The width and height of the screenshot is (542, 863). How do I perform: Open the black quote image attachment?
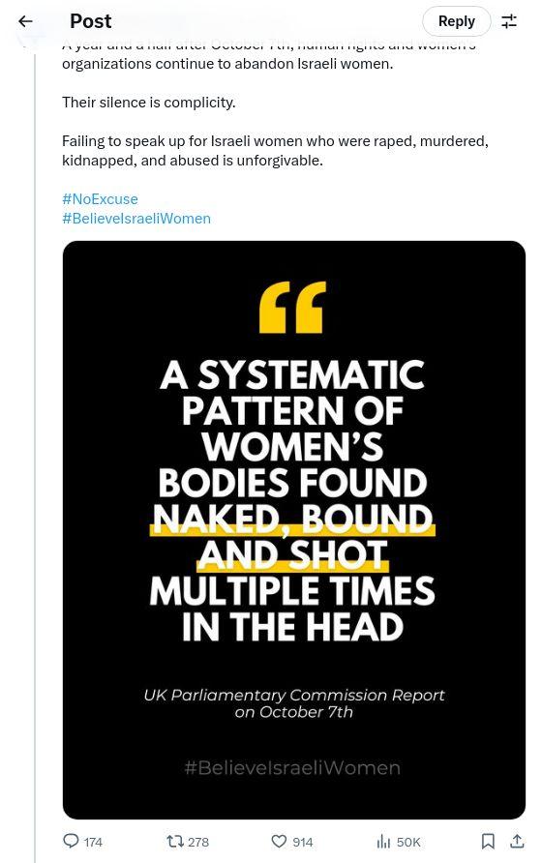pyautogui.click(x=293, y=529)
